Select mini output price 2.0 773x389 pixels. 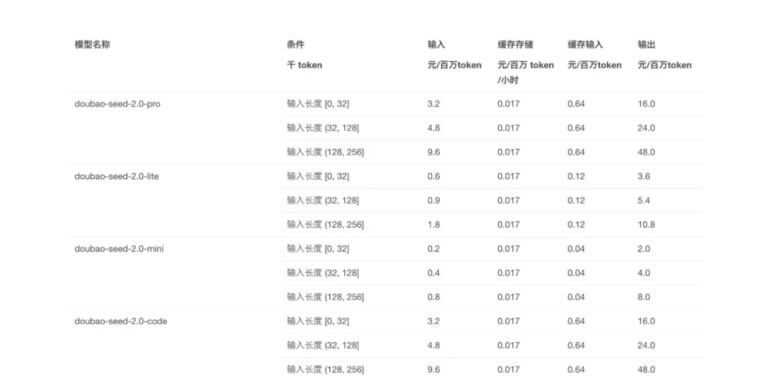[x=644, y=249]
